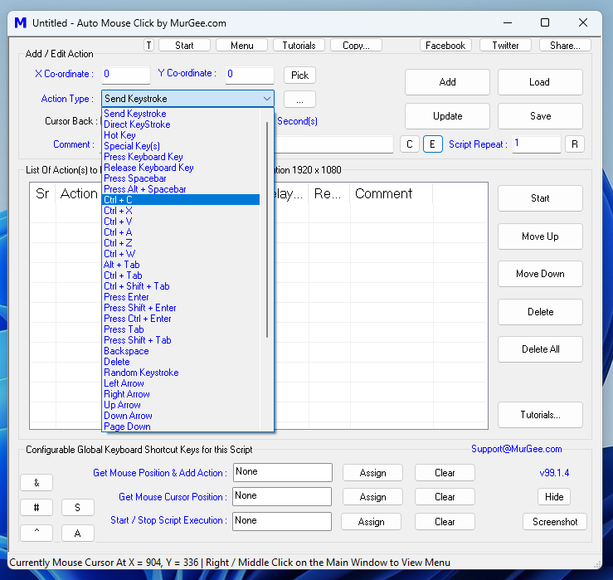Viewport: 613px width, 580px height.
Task: Collapse the Action Type dropdown arrow
Action: pyautogui.click(x=265, y=99)
